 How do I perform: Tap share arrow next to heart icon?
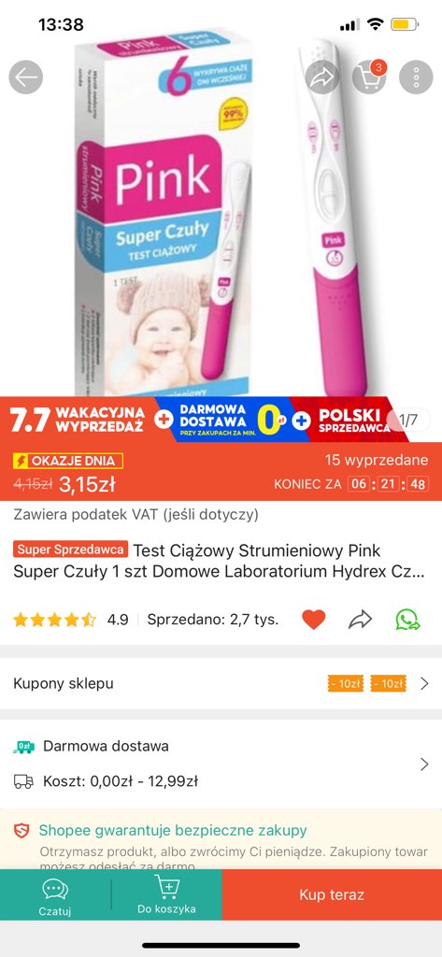360,621
